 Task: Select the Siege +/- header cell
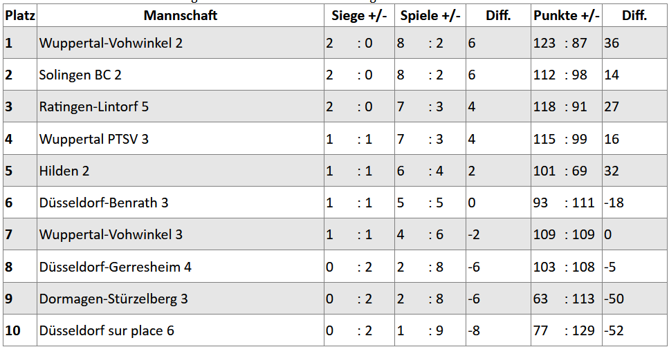[359, 16]
